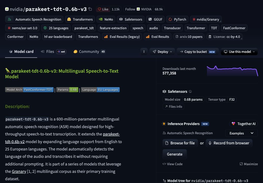Select the PyTorch tag

pos(177,19)
